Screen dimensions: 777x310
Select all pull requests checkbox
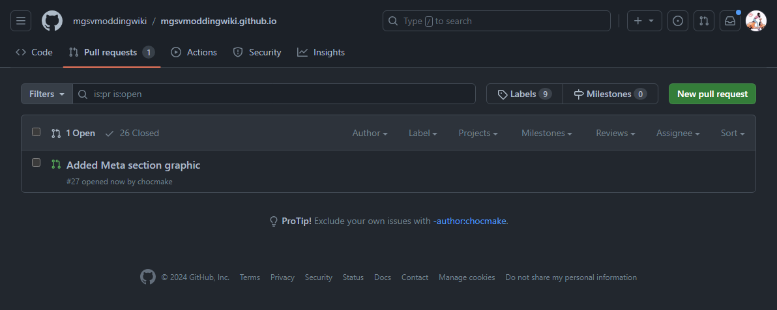(x=36, y=132)
